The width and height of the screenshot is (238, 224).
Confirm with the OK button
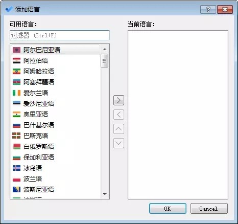[168, 209]
